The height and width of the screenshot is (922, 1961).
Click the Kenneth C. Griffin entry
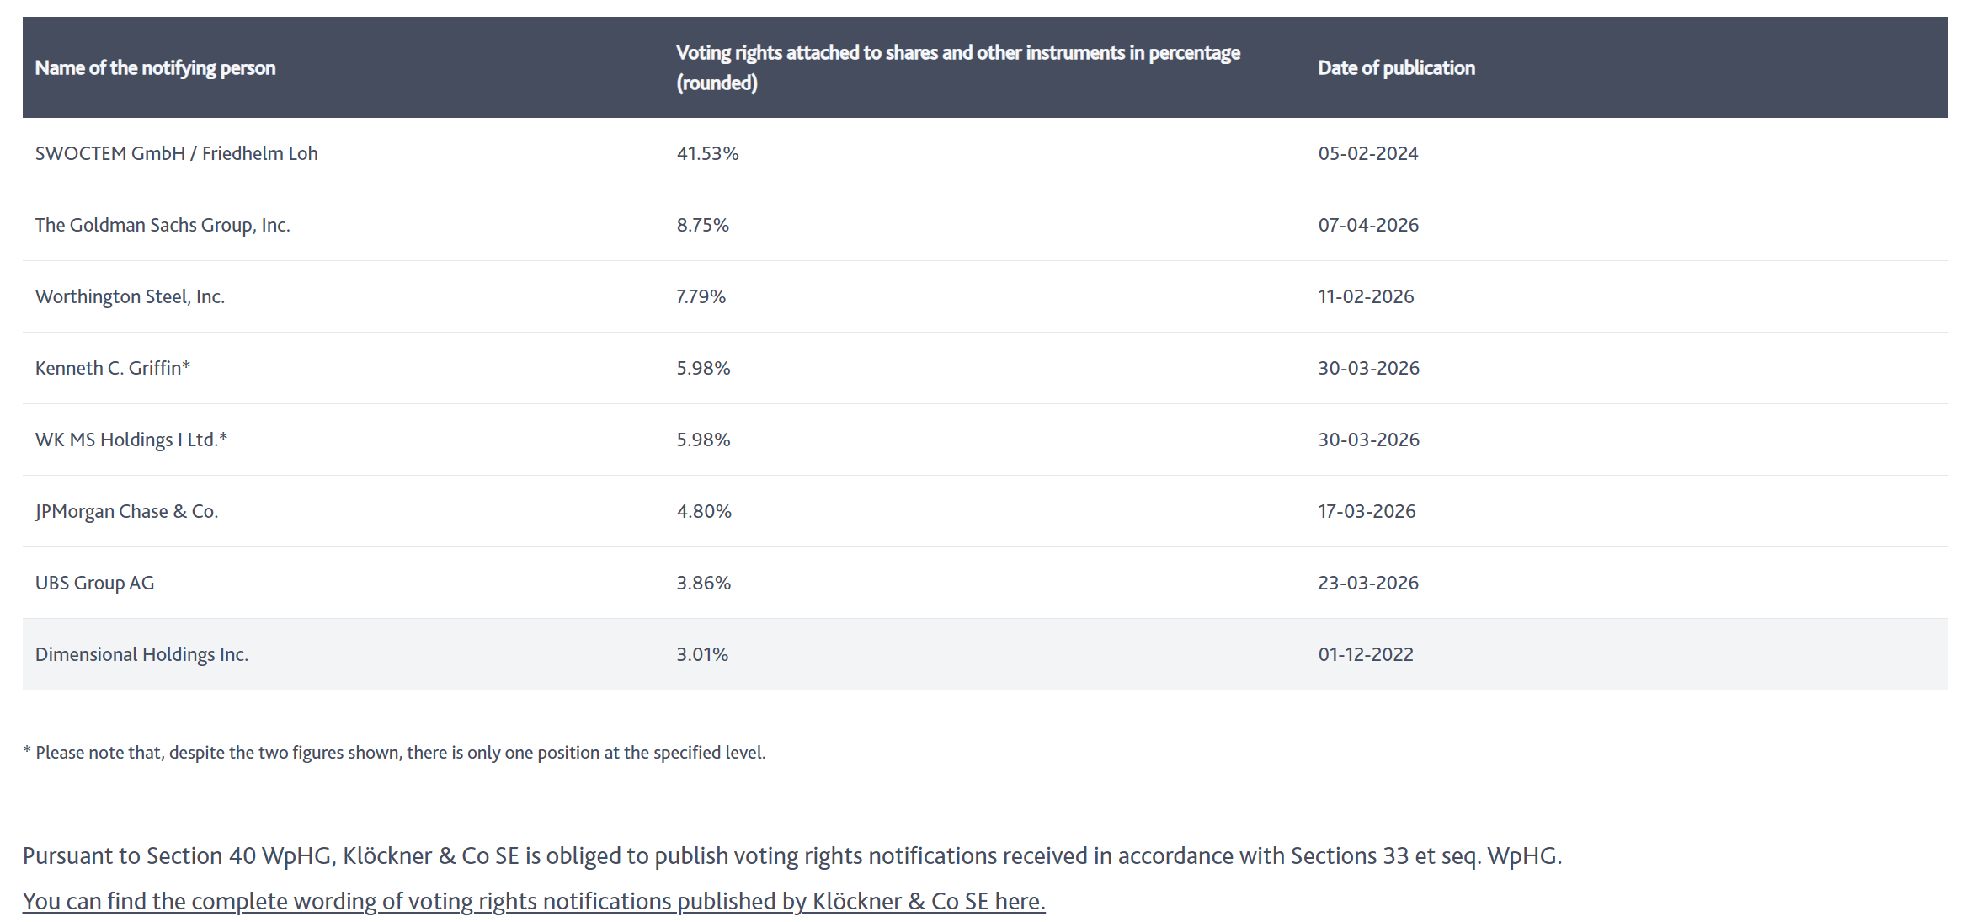click(112, 368)
